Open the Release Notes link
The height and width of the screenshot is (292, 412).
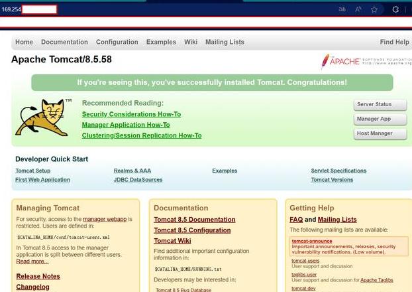point(38,276)
